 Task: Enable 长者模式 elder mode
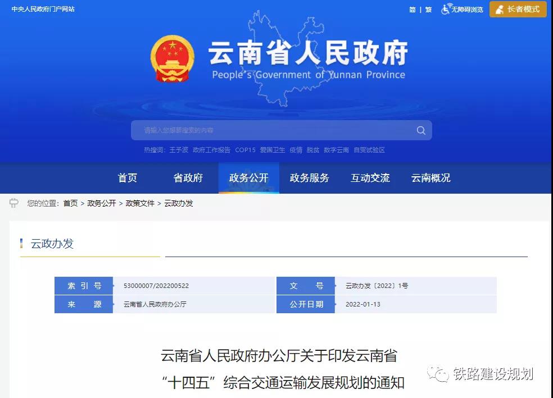[x=518, y=10]
